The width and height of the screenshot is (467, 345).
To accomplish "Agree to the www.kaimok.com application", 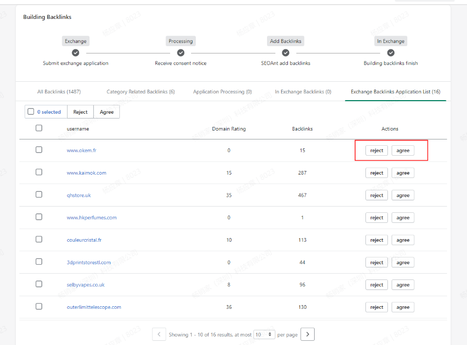I will tap(403, 173).
